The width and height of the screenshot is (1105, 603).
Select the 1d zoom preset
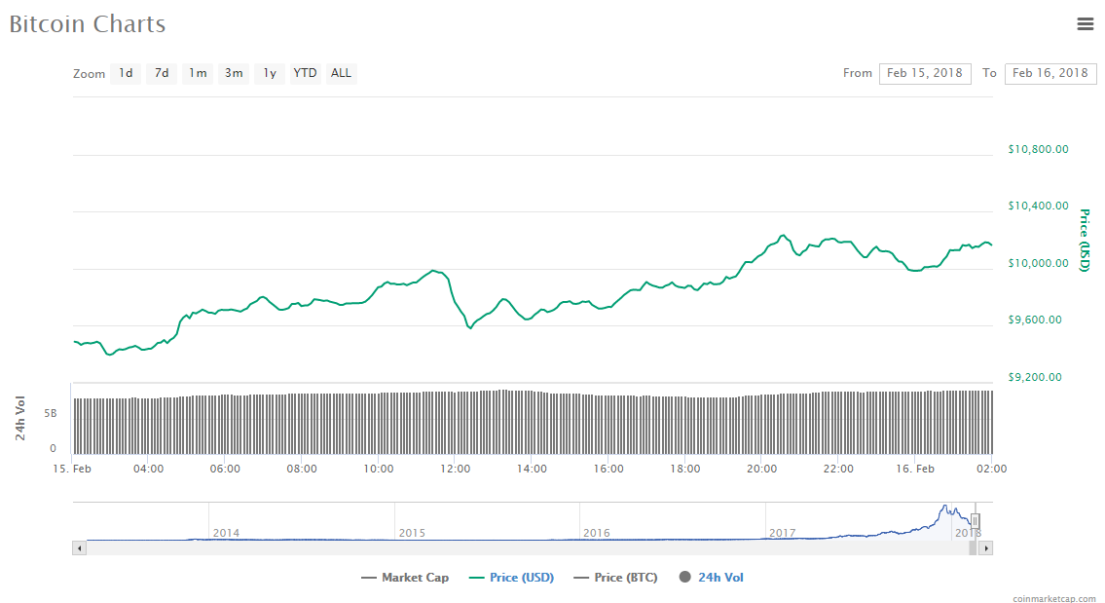click(x=125, y=73)
